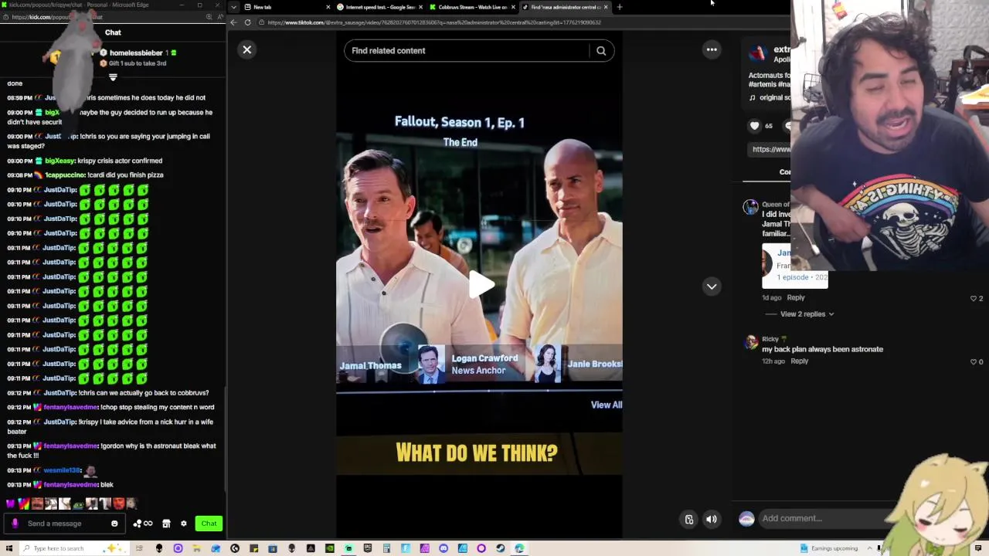Collapse the sub leaderboard chevron in chat
Viewport: 989px width, 556px height.
[x=113, y=77]
